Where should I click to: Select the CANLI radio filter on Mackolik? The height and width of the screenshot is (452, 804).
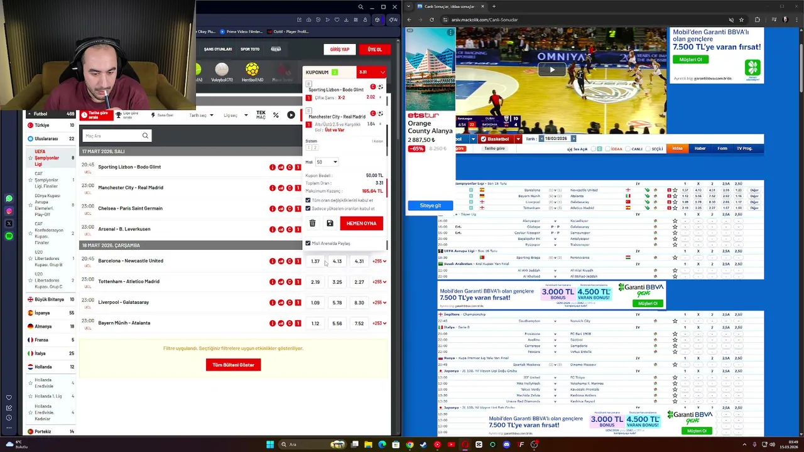pyautogui.click(x=628, y=149)
